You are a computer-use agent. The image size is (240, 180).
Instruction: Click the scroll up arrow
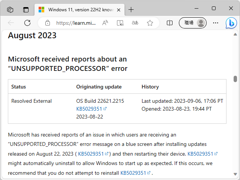235,34
